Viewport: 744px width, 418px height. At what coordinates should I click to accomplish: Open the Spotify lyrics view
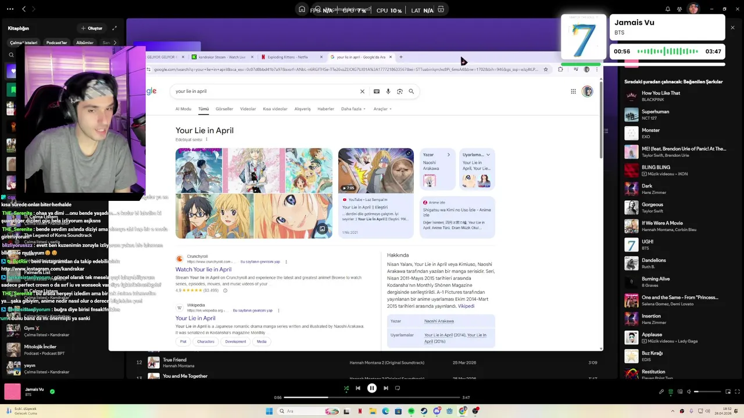point(661,392)
